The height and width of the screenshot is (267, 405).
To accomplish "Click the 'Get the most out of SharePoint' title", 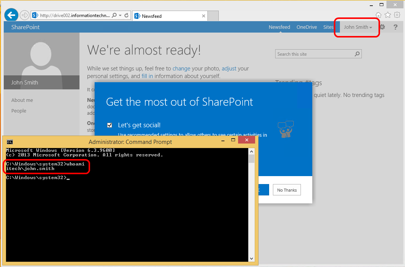I will (x=179, y=102).
